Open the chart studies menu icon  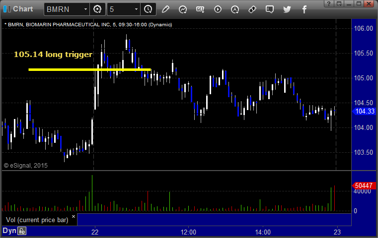(x=183, y=9)
